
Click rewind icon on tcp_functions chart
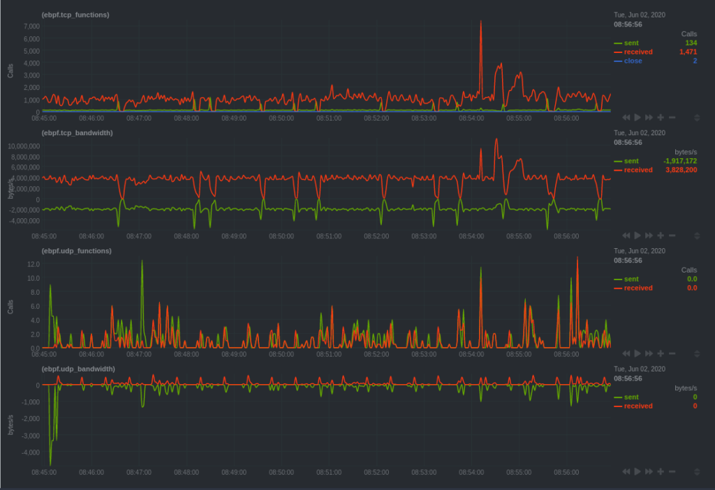point(626,118)
